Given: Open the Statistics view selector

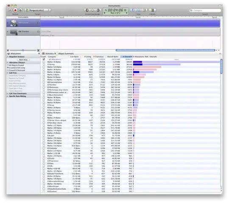Looking at the screenshot, I should pos(49,54).
